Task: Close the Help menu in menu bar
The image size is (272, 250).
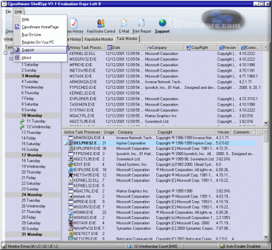Action: pos(18,12)
